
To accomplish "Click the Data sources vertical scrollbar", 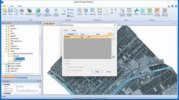I will click(x=40, y=45).
